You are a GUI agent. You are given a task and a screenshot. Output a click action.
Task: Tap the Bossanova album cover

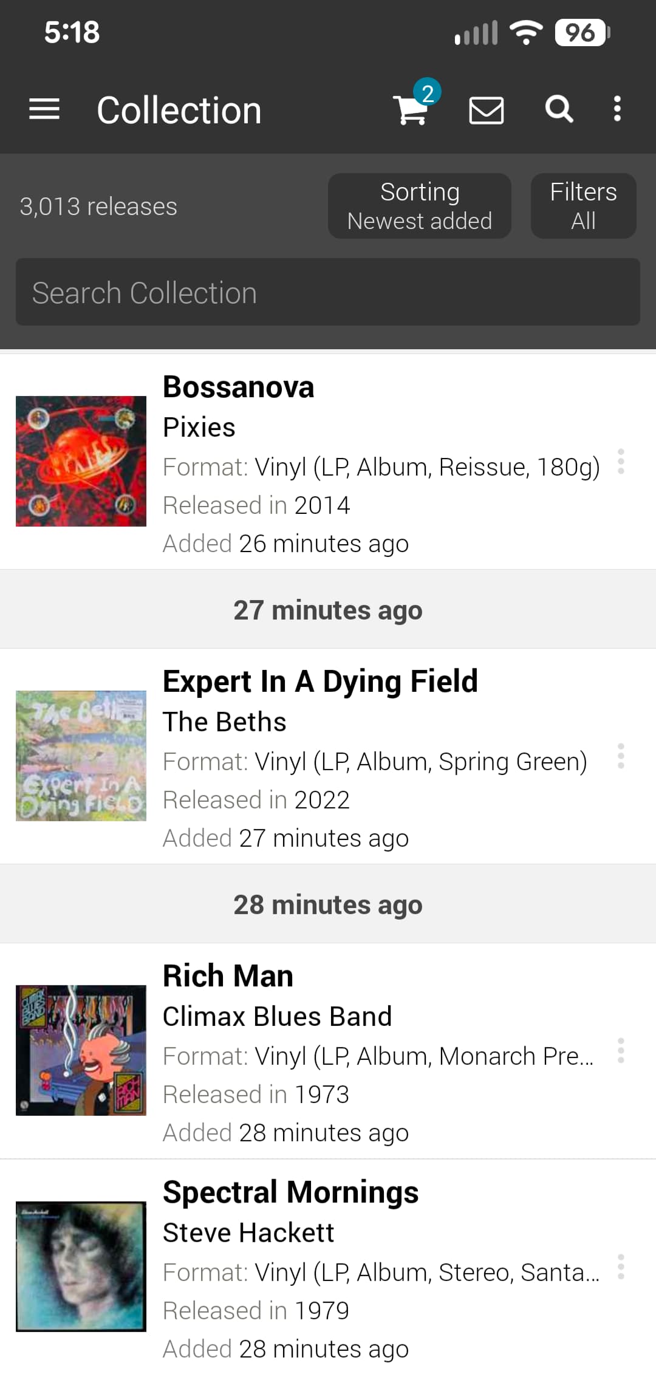point(81,461)
